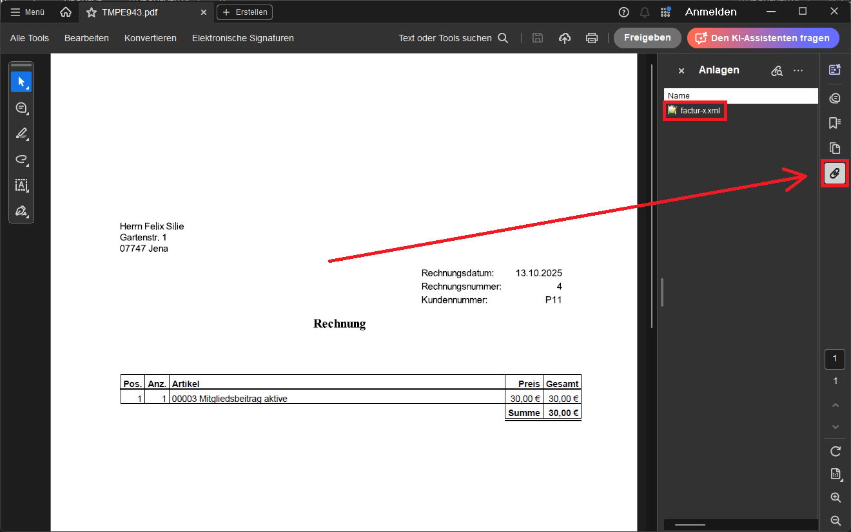The image size is (851, 532).
Task: Open the Menü hamburger menu
Action: pos(28,12)
